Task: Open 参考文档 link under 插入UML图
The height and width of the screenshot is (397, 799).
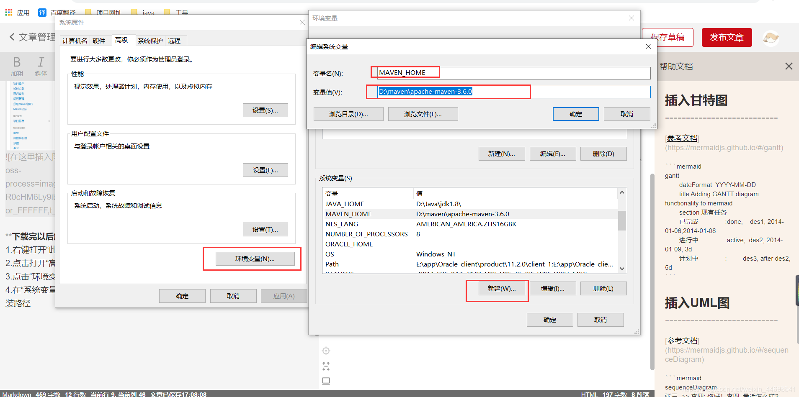Action: tap(682, 341)
